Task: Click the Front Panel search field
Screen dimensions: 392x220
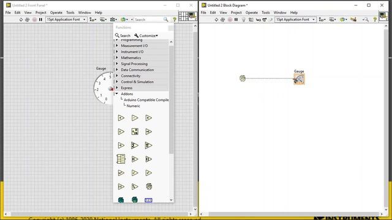Action: [x=148, y=20]
